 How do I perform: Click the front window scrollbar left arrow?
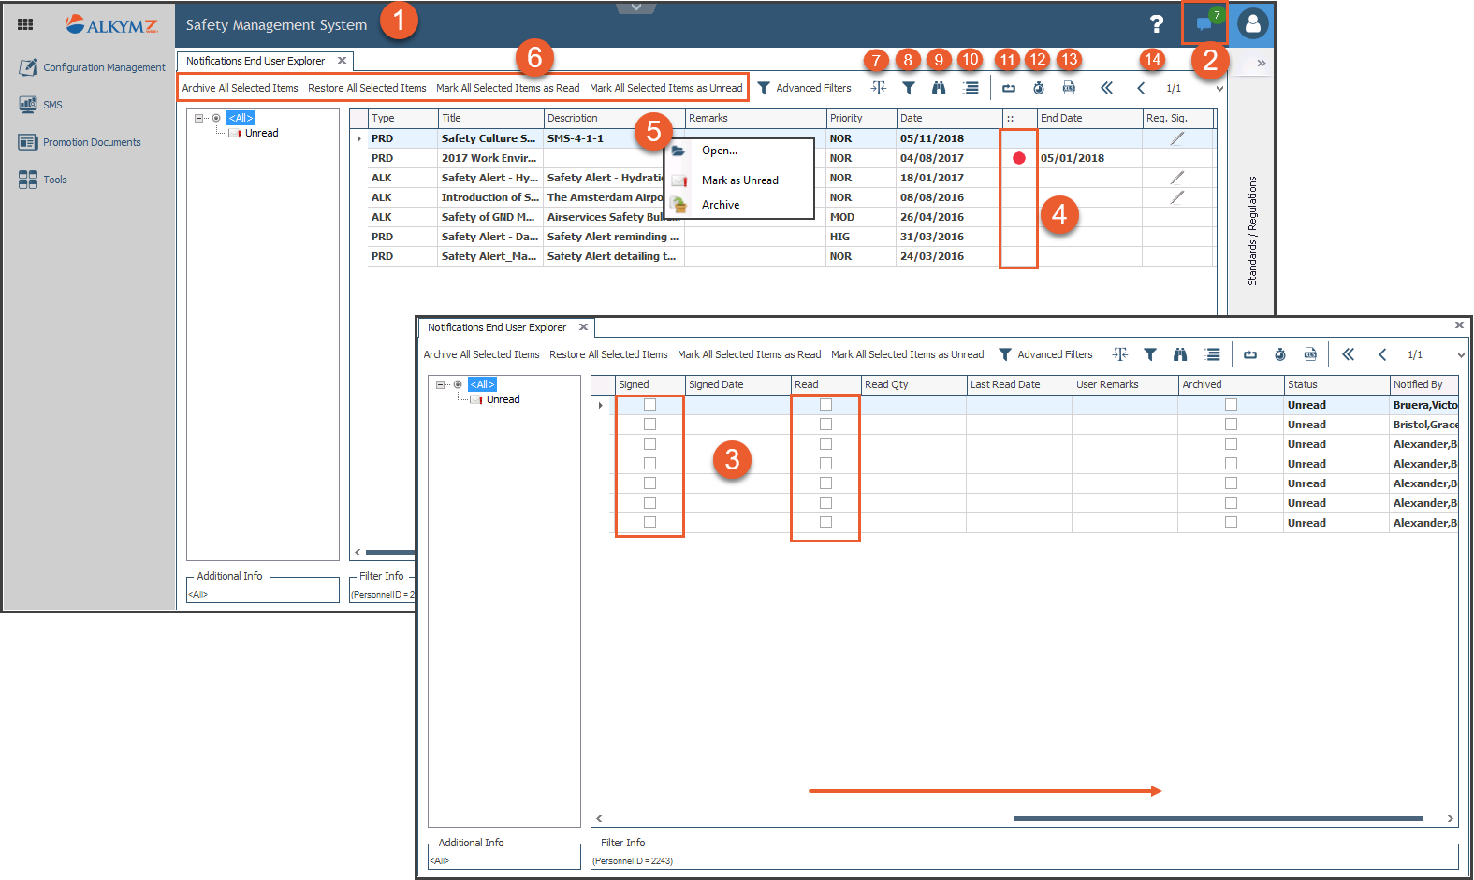[599, 818]
